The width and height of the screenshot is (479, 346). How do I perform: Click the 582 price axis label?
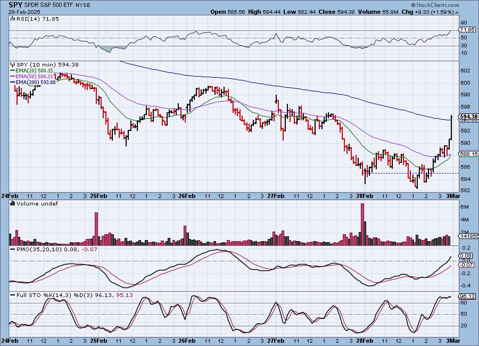click(465, 190)
